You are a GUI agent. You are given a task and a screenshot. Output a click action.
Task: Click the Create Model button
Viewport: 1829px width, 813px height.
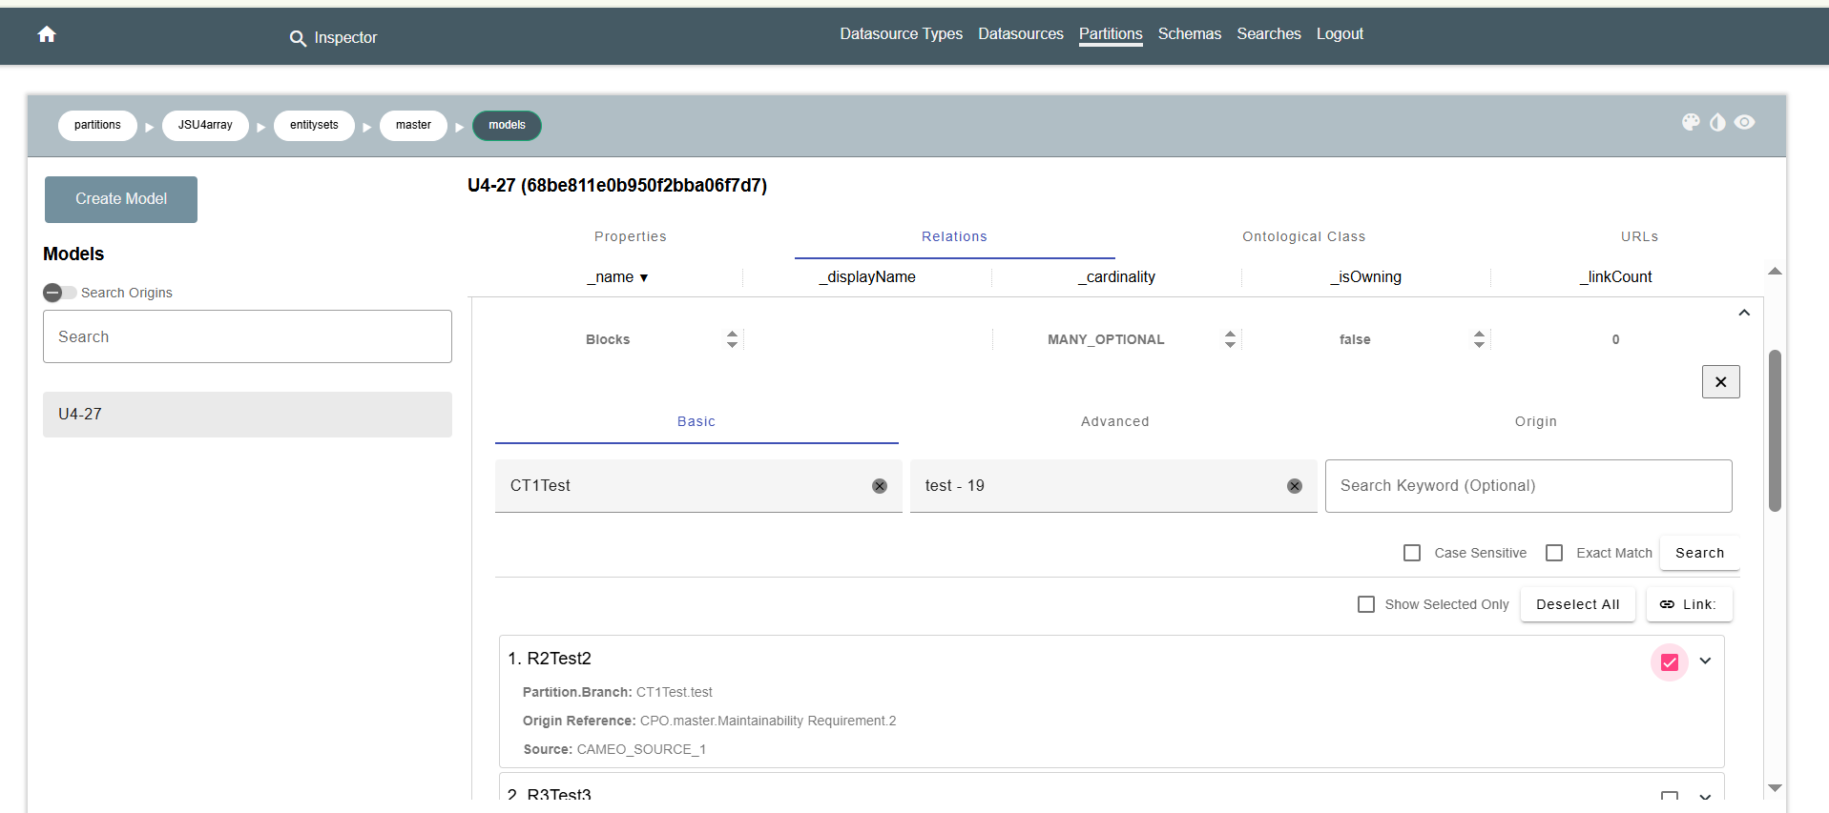coord(121,199)
